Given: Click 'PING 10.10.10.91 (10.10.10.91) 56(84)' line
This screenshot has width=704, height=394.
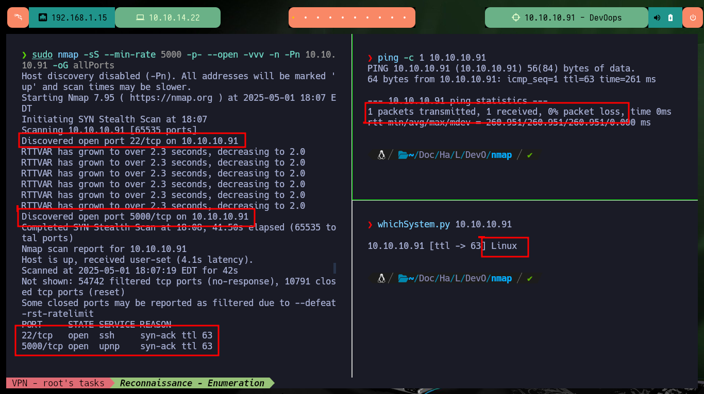Looking at the screenshot, I should pos(501,68).
